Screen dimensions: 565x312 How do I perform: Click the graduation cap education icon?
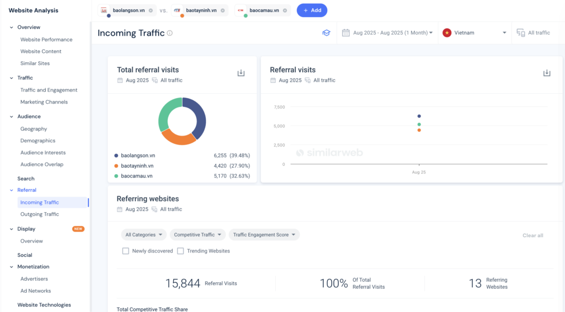[326, 33]
